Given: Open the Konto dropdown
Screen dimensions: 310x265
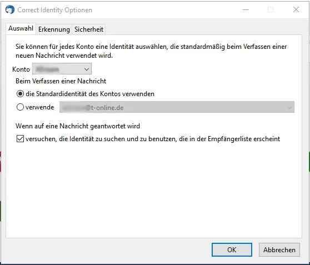Looking at the screenshot, I should 62,69.
